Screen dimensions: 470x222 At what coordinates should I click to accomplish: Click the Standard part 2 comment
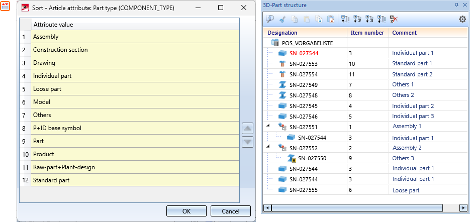pyautogui.click(x=412, y=74)
